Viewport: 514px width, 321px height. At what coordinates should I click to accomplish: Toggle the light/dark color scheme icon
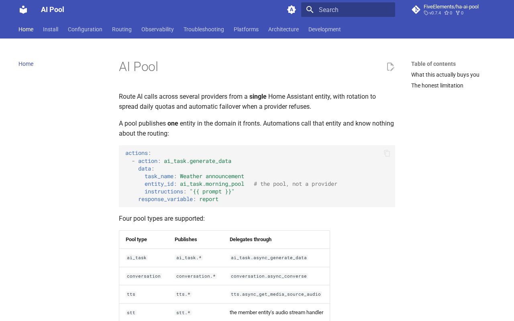292,10
